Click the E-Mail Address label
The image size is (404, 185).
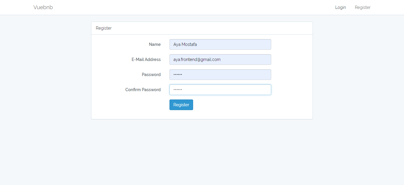point(146,59)
